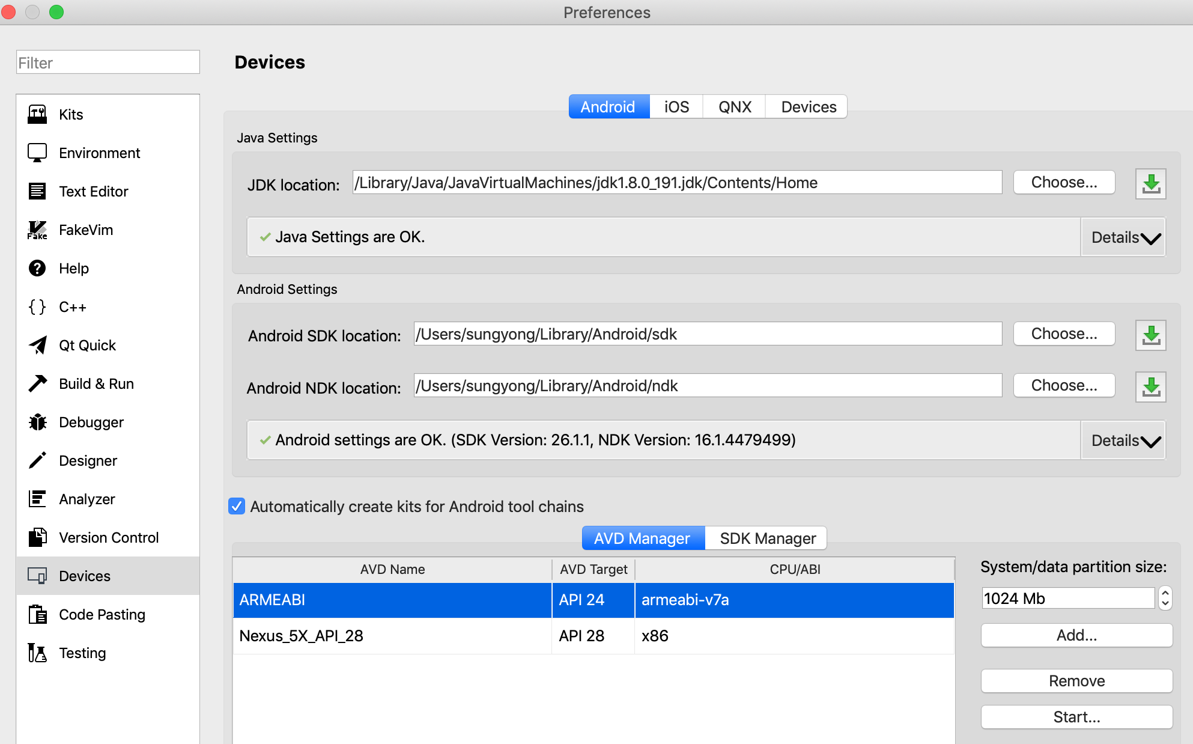The width and height of the screenshot is (1193, 744).
Task: Expand Java Settings Details panel
Action: tap(1124, 237)
